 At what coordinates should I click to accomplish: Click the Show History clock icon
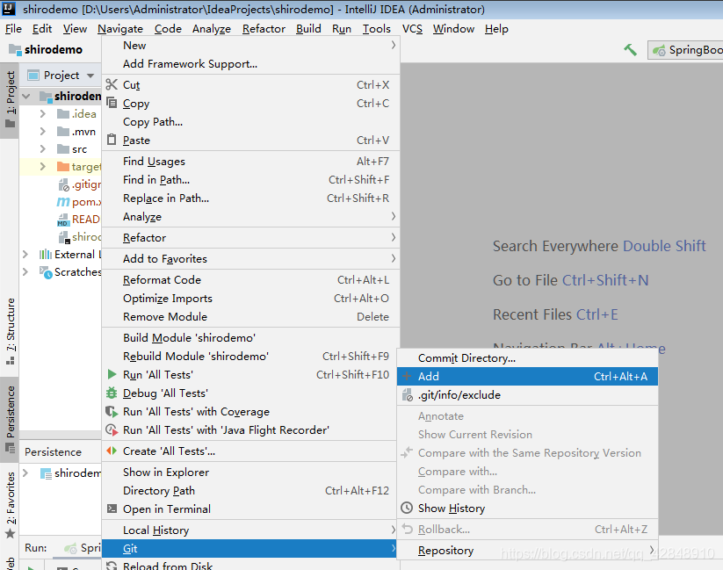[x=407, y=508]
